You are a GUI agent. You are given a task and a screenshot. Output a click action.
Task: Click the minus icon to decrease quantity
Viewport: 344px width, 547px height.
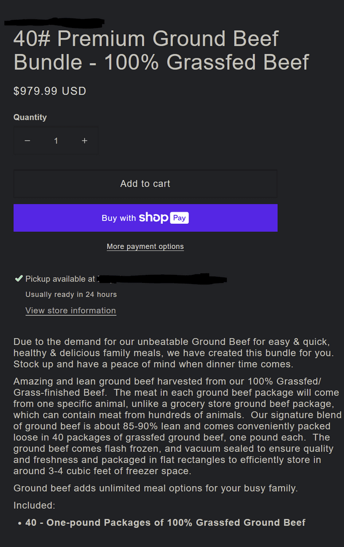(x=27, y=141)
